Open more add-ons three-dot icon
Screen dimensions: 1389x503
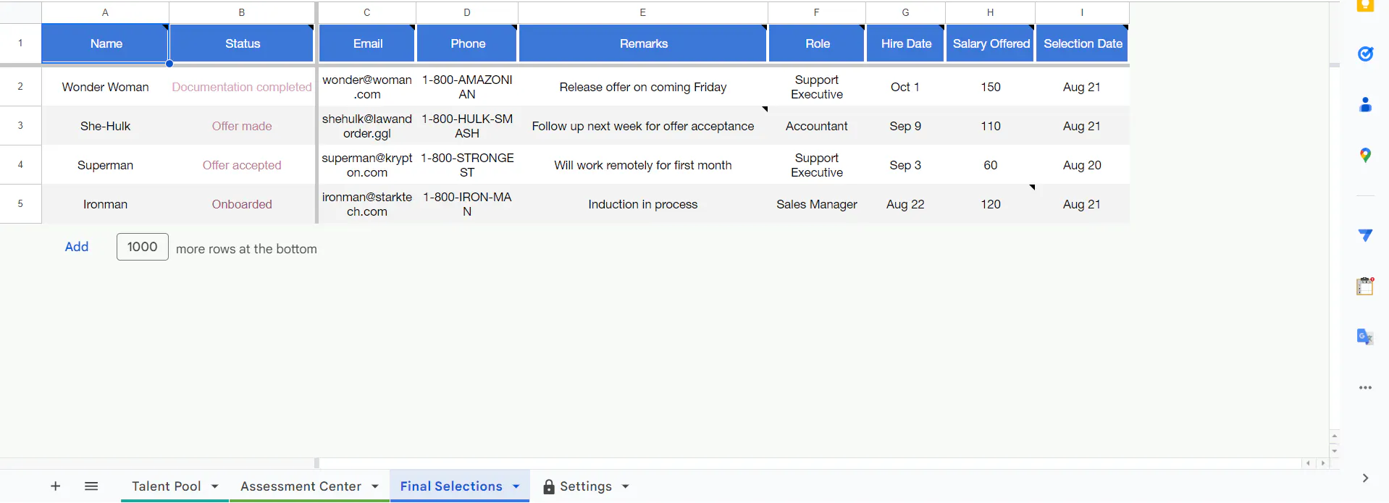click(1365, 388)
